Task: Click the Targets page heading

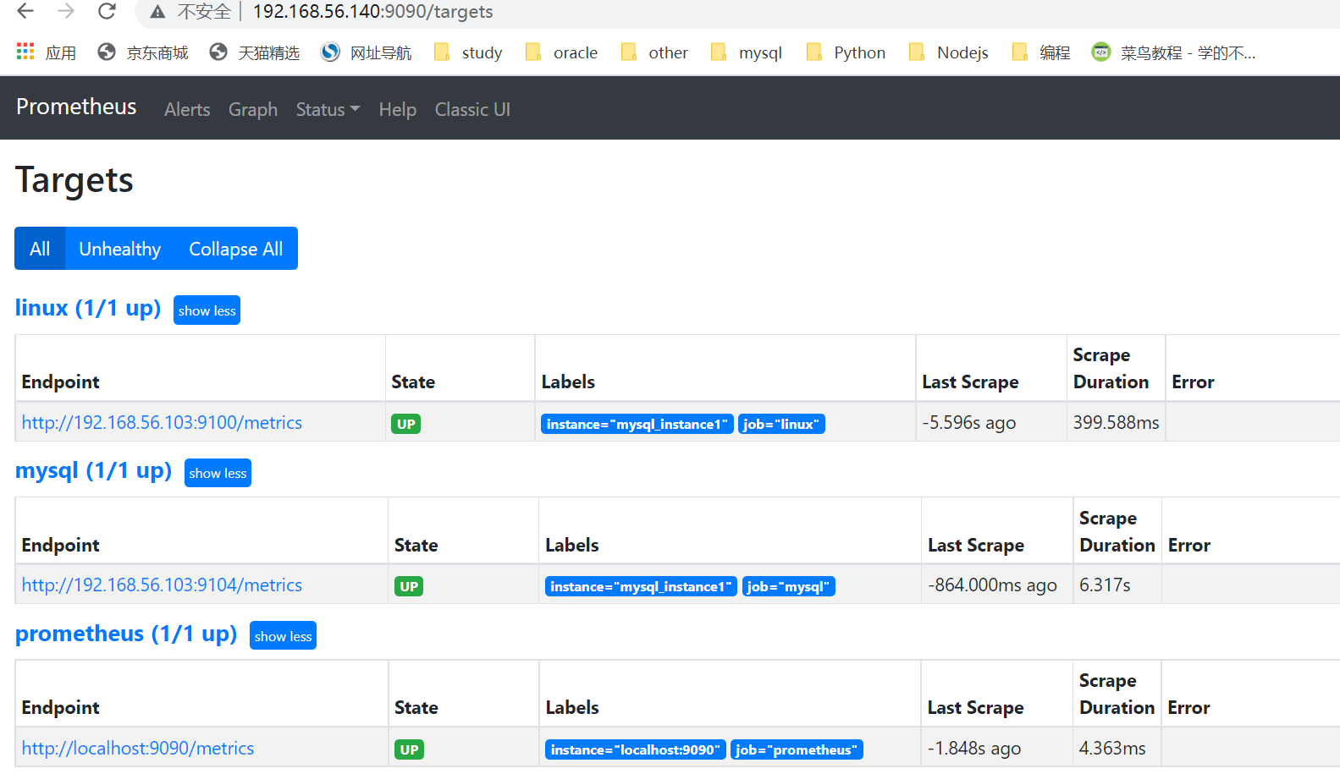Action: [x=74, y=180]
